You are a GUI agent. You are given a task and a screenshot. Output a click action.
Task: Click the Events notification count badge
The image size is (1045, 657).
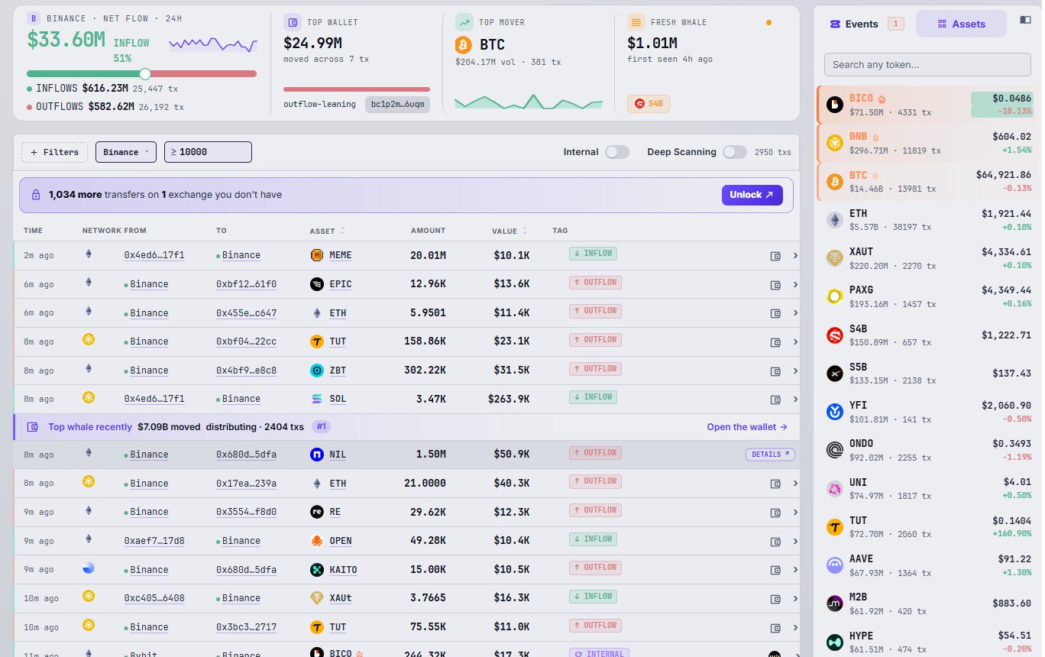895,24
